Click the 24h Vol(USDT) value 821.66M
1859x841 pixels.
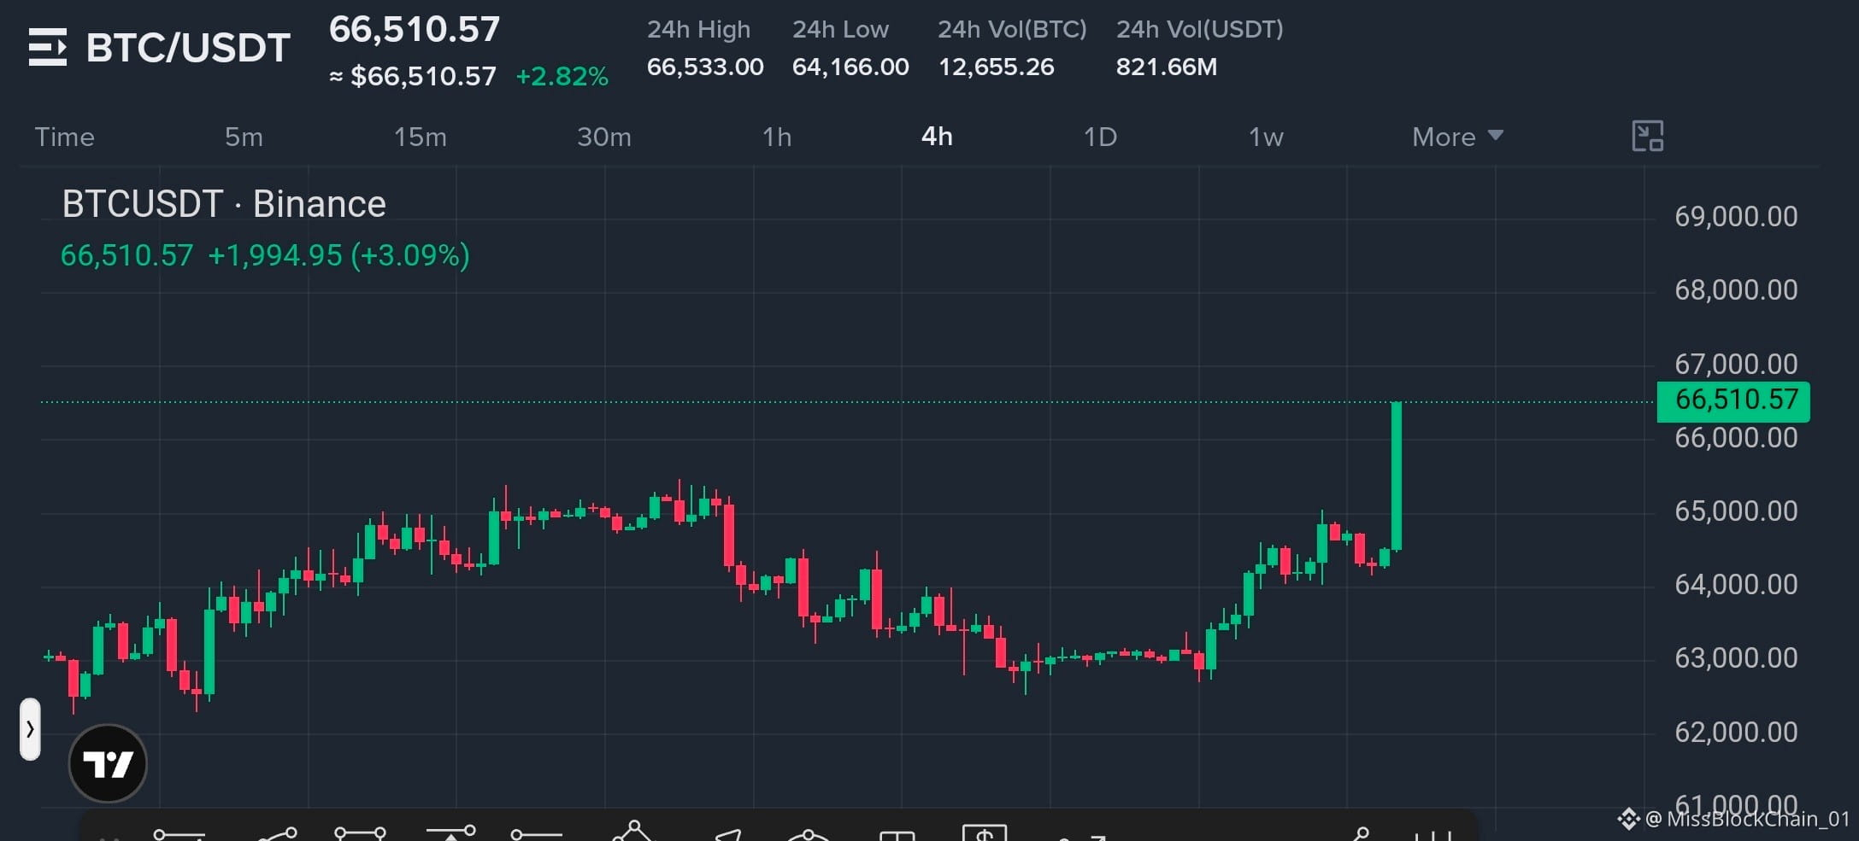coord(1167,67)
